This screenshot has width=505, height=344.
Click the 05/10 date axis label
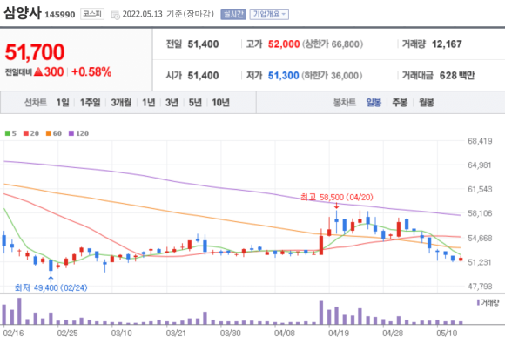tap(447, 333)
